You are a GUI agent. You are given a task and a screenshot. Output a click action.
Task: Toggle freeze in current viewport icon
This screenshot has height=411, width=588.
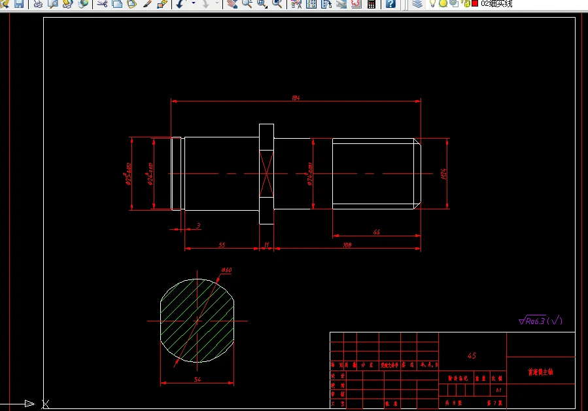point(454,3)
